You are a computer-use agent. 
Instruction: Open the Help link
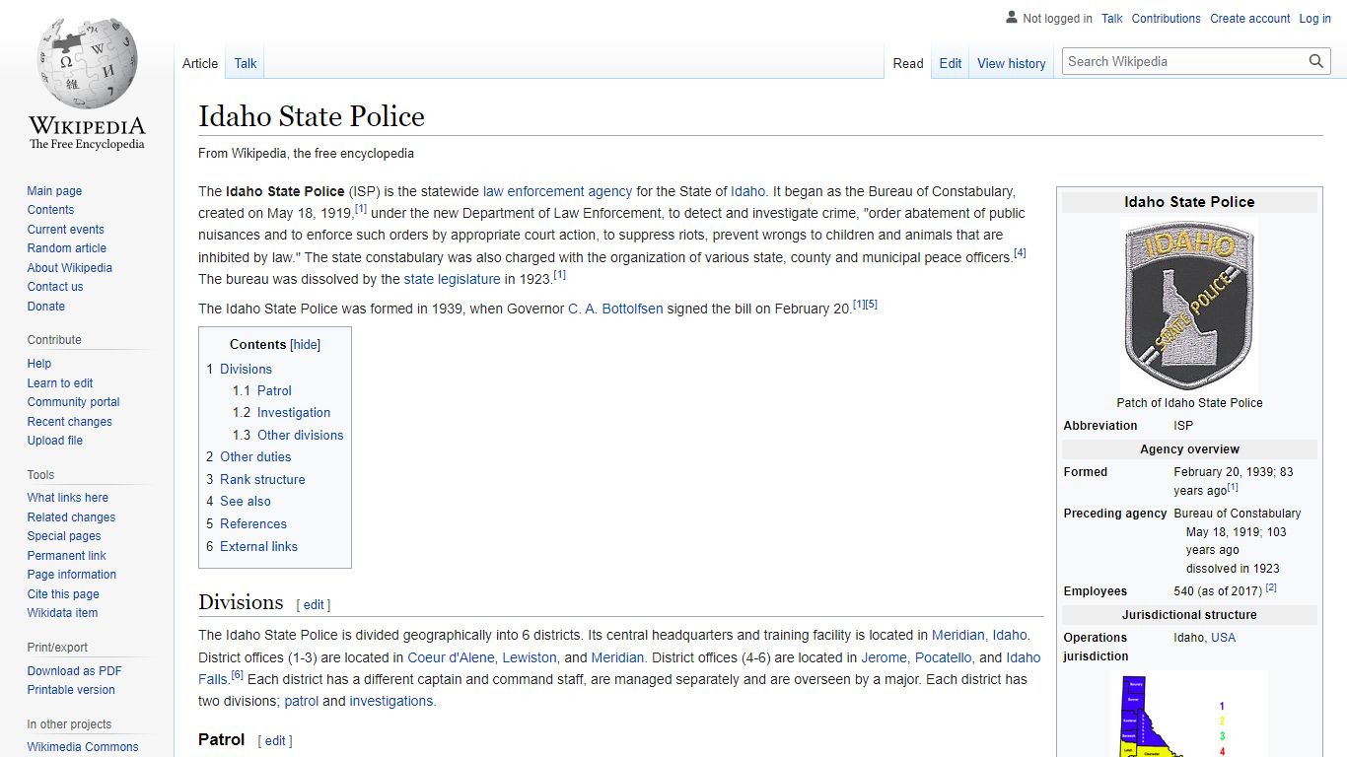[x=39, y=364]
